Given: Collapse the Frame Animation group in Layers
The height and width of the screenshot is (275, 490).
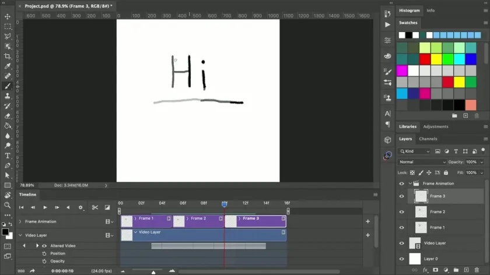Looking at the screenshot, I should pyautogui.click(x=410, y=184).
